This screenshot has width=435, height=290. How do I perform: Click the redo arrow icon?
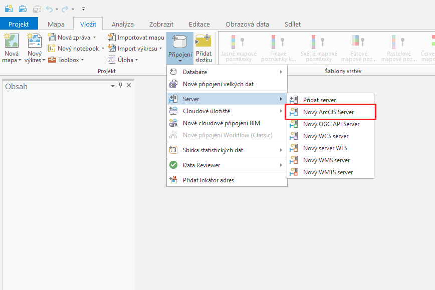[x=65, y=9]
